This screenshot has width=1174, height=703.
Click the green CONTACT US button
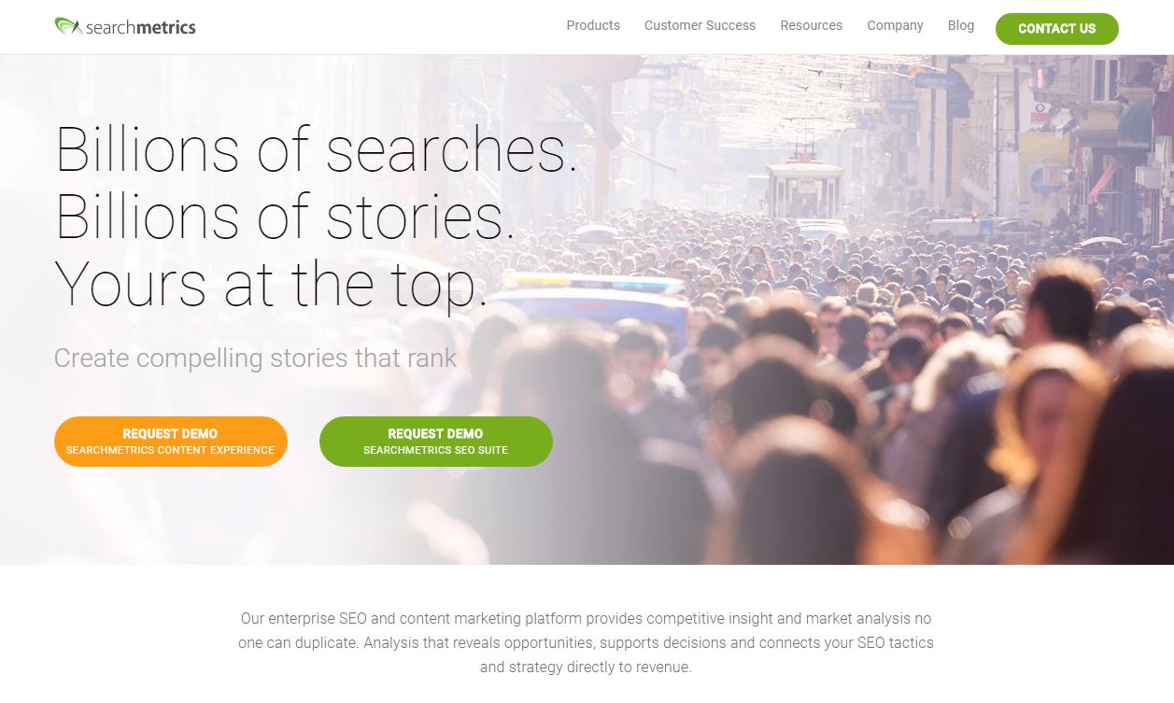coord(1056,28)
